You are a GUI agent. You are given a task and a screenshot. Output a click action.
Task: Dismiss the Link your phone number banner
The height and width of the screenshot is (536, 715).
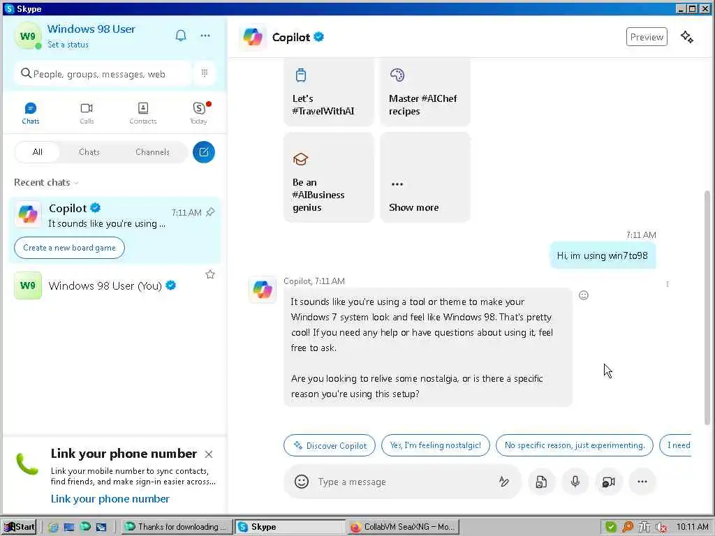208,454
